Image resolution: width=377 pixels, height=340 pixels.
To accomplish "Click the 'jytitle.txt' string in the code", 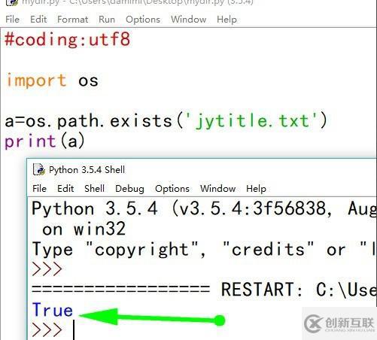I will tap(253, 121).
